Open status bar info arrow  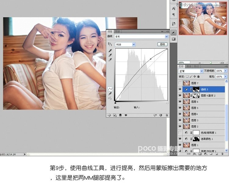point(25,154)
